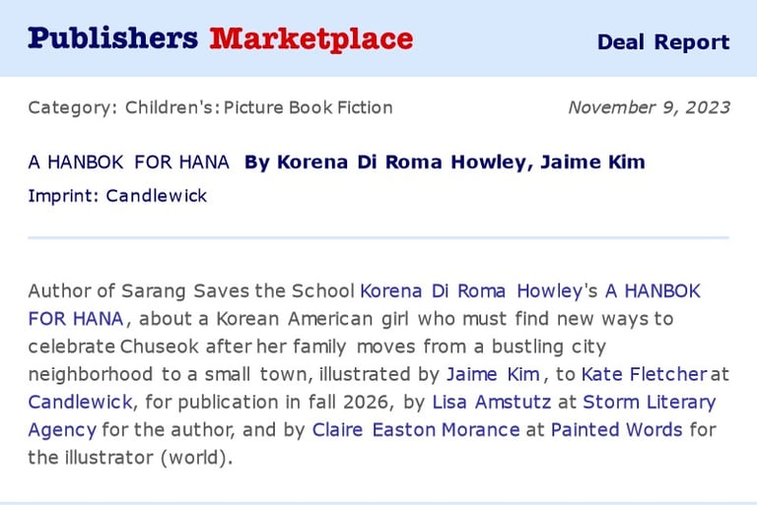Click the Claire Easton Morance link
This screenshot has height=505, width=757.
tap(416, 430)
